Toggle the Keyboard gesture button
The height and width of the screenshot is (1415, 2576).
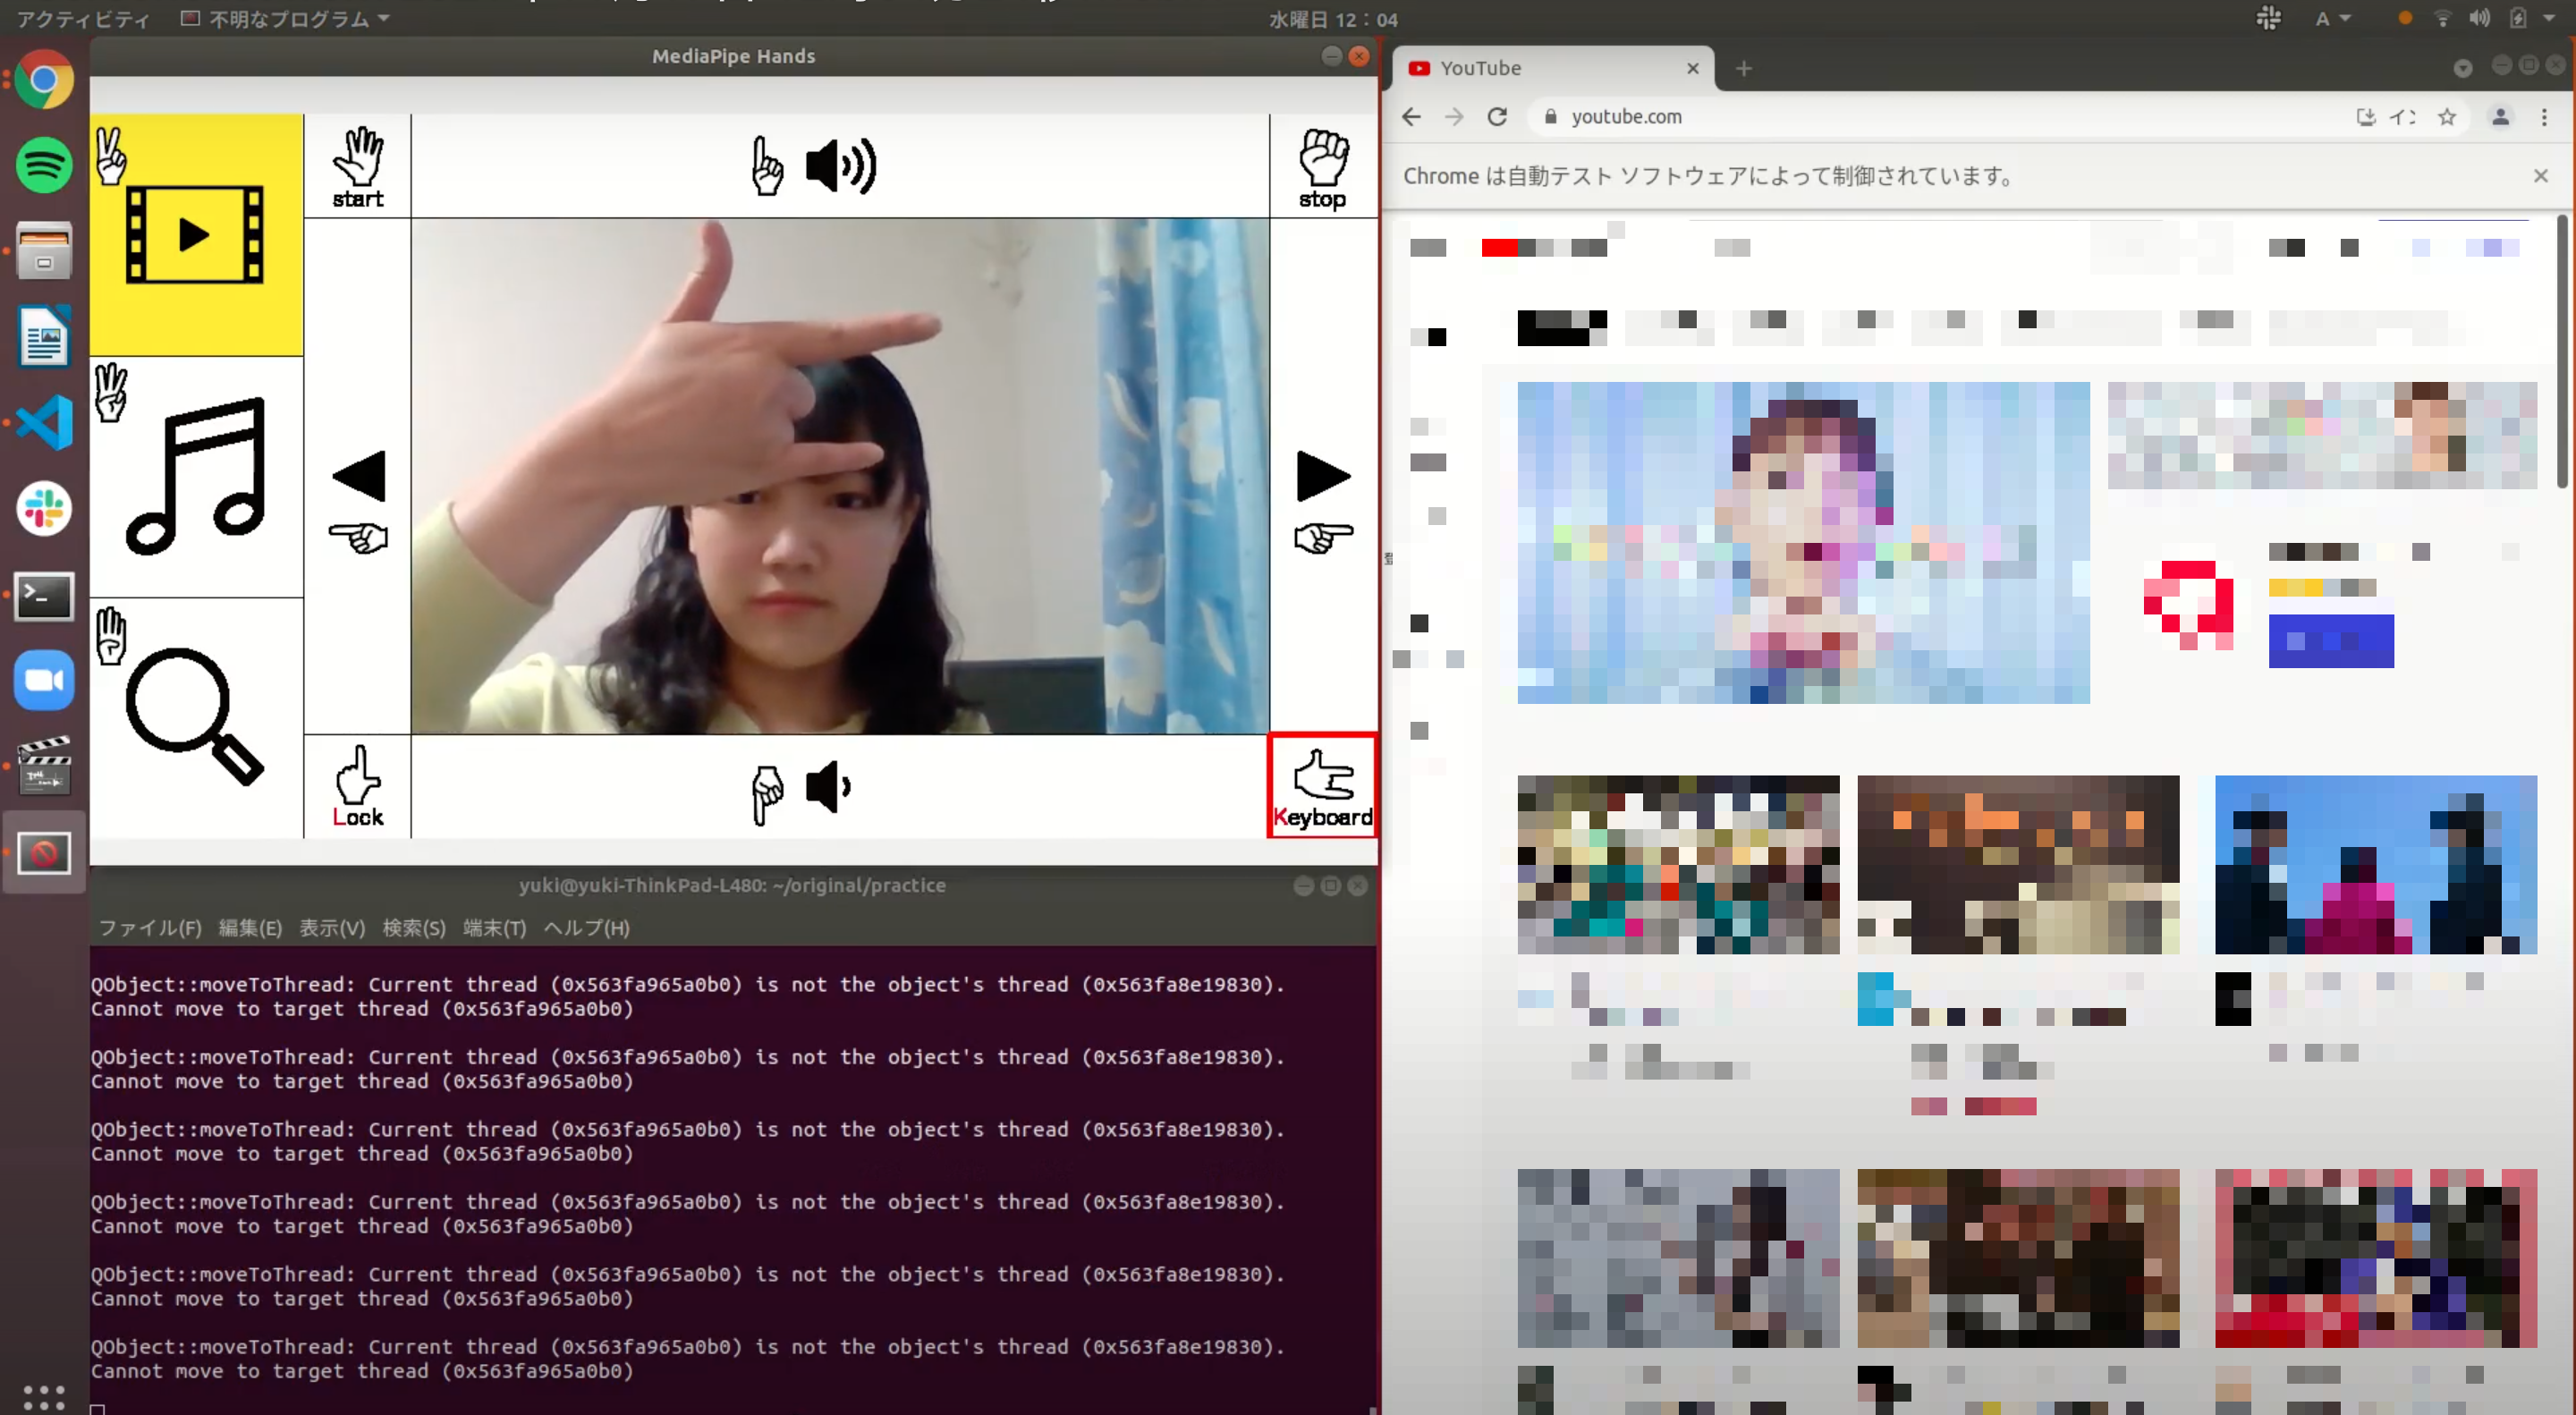(x=1322, y=786)
